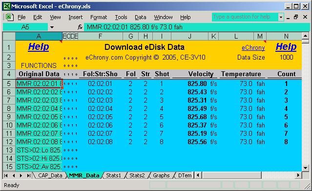Click the Name Box showing A5
Image resolution: width=312 pixels, height=191 pixels.
point(25,27)
